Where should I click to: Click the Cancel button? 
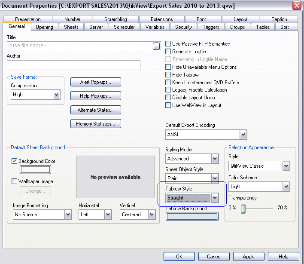coord(214,257)
